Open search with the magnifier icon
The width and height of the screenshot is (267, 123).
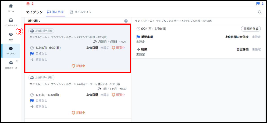pos(260,12)
